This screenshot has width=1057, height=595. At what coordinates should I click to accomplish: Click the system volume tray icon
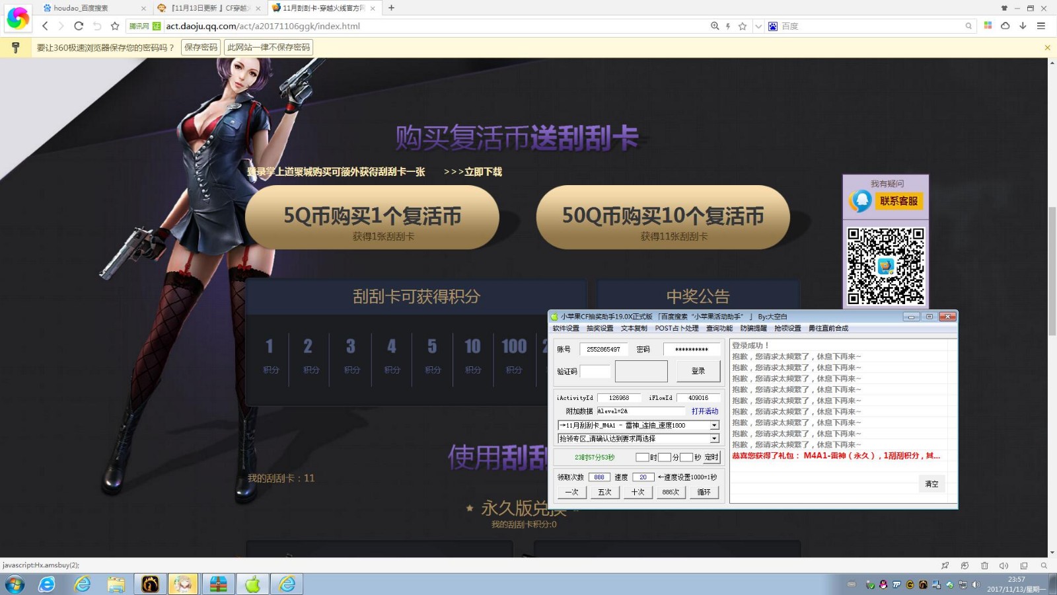[x=975, y=584]
